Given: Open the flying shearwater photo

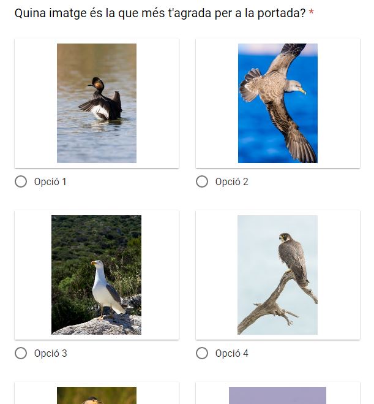Looking at the screenshot, I should [x=278, y=103].
